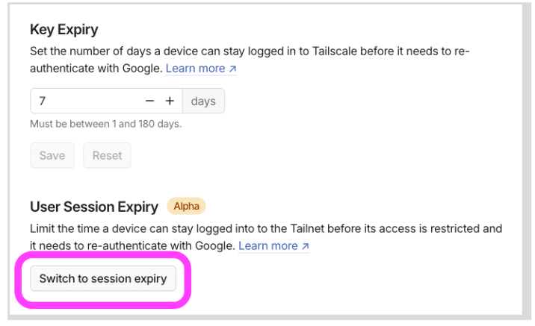535x326 pixels.
Task: Open Learn more link under Key Expiry
Action: tap(196, 69)
